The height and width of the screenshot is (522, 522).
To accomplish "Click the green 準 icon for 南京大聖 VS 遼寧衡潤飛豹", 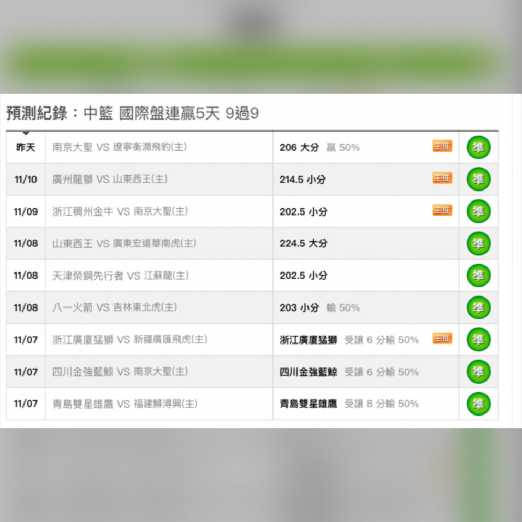I will pyautogui.click(x=478, y=147).
